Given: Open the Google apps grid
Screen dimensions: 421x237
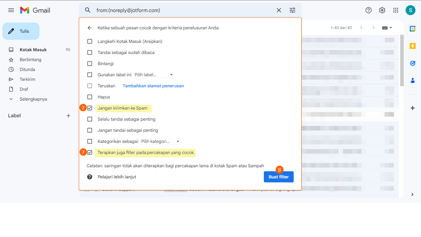Looking at the screenshot, I should coord(396,10).
